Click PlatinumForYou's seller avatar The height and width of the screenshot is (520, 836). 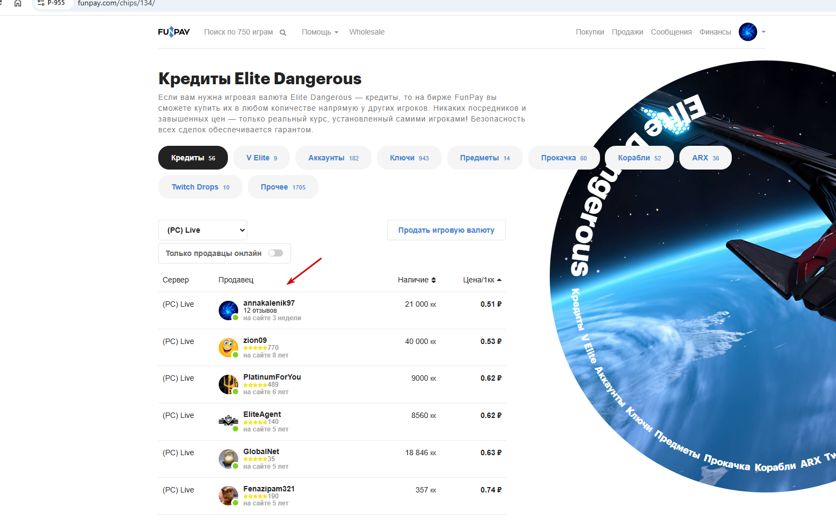tap(228, 384)
